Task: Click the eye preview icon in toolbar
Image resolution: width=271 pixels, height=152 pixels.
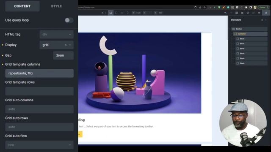Action: click(259, 13)
